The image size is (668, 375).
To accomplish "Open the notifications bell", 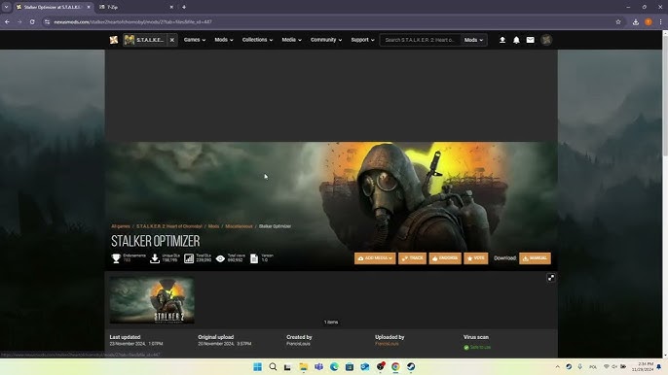I will tap(516, 40).
